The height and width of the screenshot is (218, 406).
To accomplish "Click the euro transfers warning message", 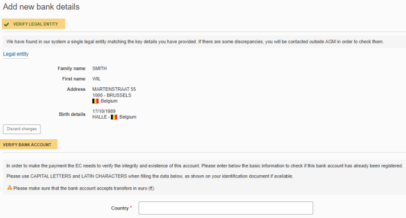I will [84, 188].
